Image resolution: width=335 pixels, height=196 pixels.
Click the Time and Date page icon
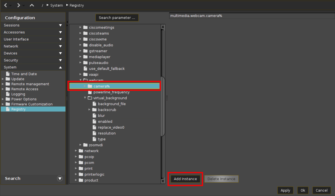click(x=8, y=74)
